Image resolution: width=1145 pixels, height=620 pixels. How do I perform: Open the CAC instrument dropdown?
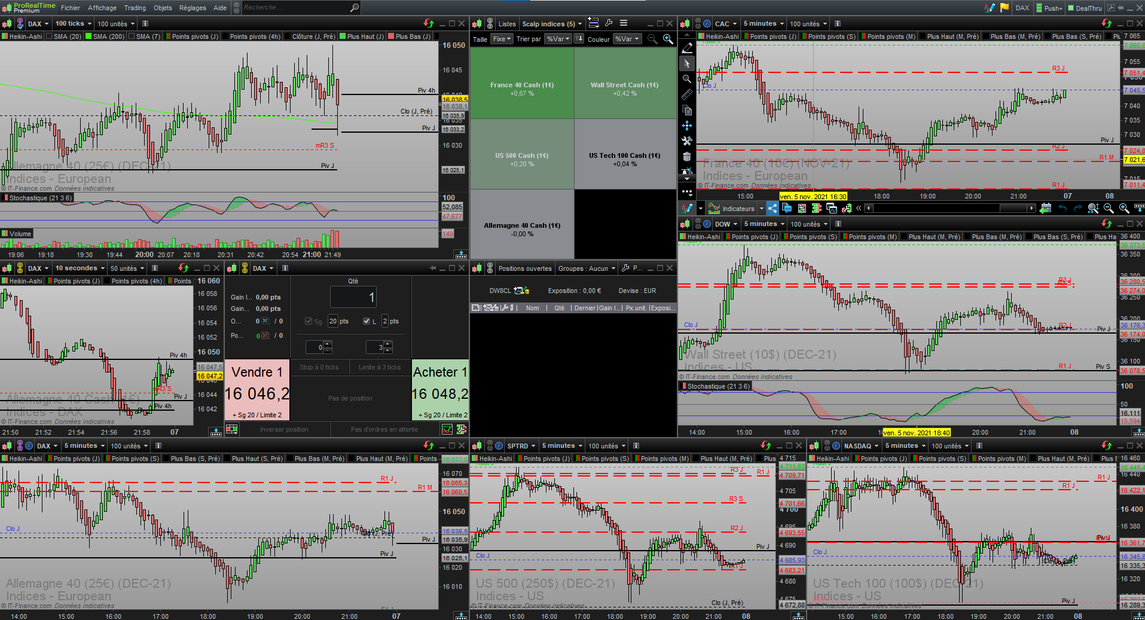pos(726,24)
